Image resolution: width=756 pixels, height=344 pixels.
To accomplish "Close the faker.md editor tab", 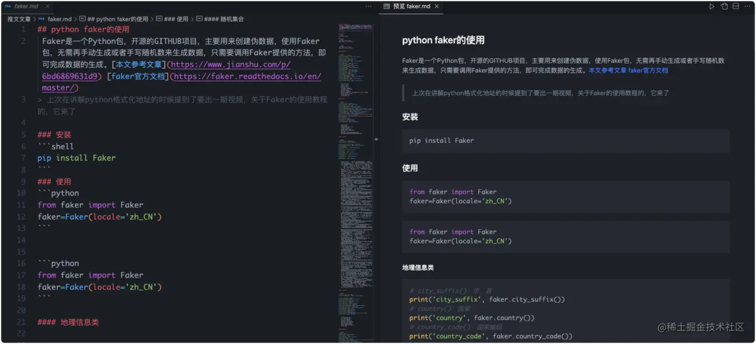I will [47, 6].
